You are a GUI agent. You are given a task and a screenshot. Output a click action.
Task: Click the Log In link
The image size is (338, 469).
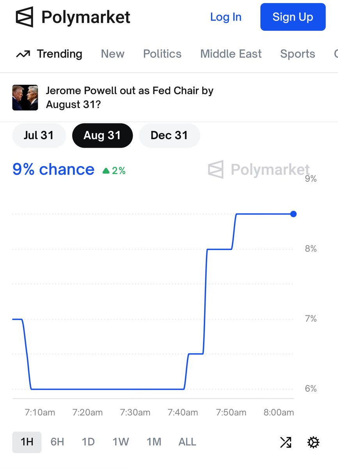click(226, 17)
